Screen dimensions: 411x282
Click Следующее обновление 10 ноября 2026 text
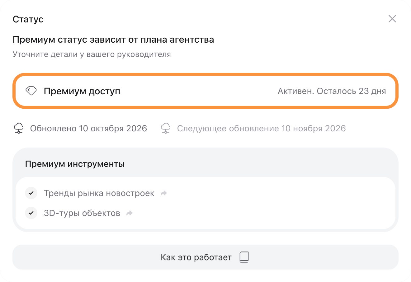262,129
